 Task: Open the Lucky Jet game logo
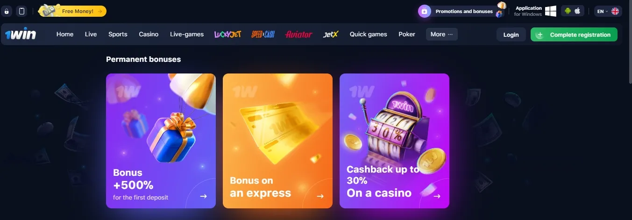click(227, 34)
